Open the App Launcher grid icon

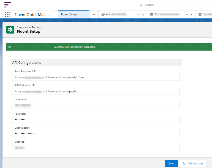(x=7, y=15)
